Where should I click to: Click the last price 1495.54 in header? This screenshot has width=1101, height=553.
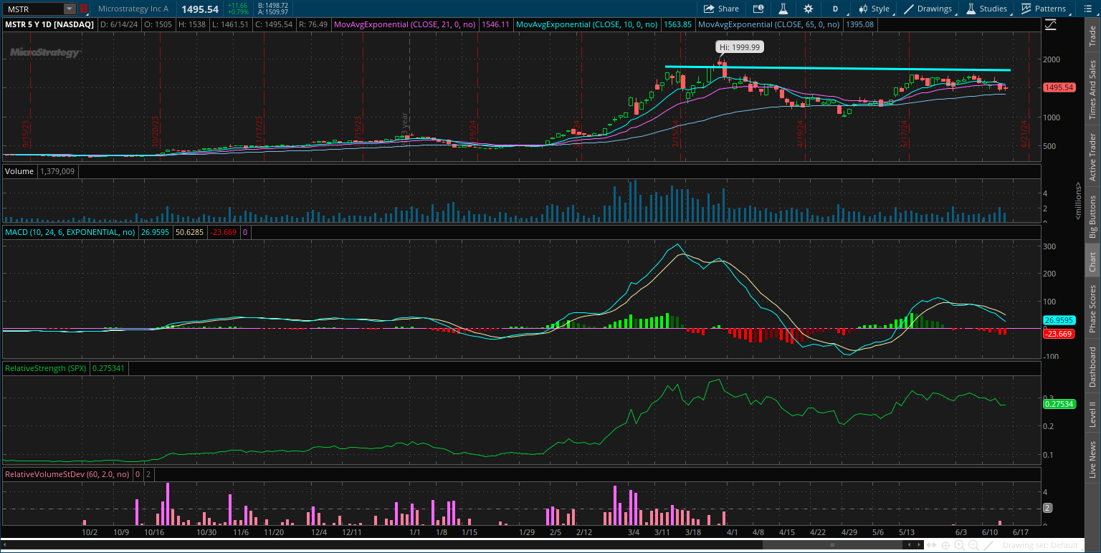(x=200, y=9)
